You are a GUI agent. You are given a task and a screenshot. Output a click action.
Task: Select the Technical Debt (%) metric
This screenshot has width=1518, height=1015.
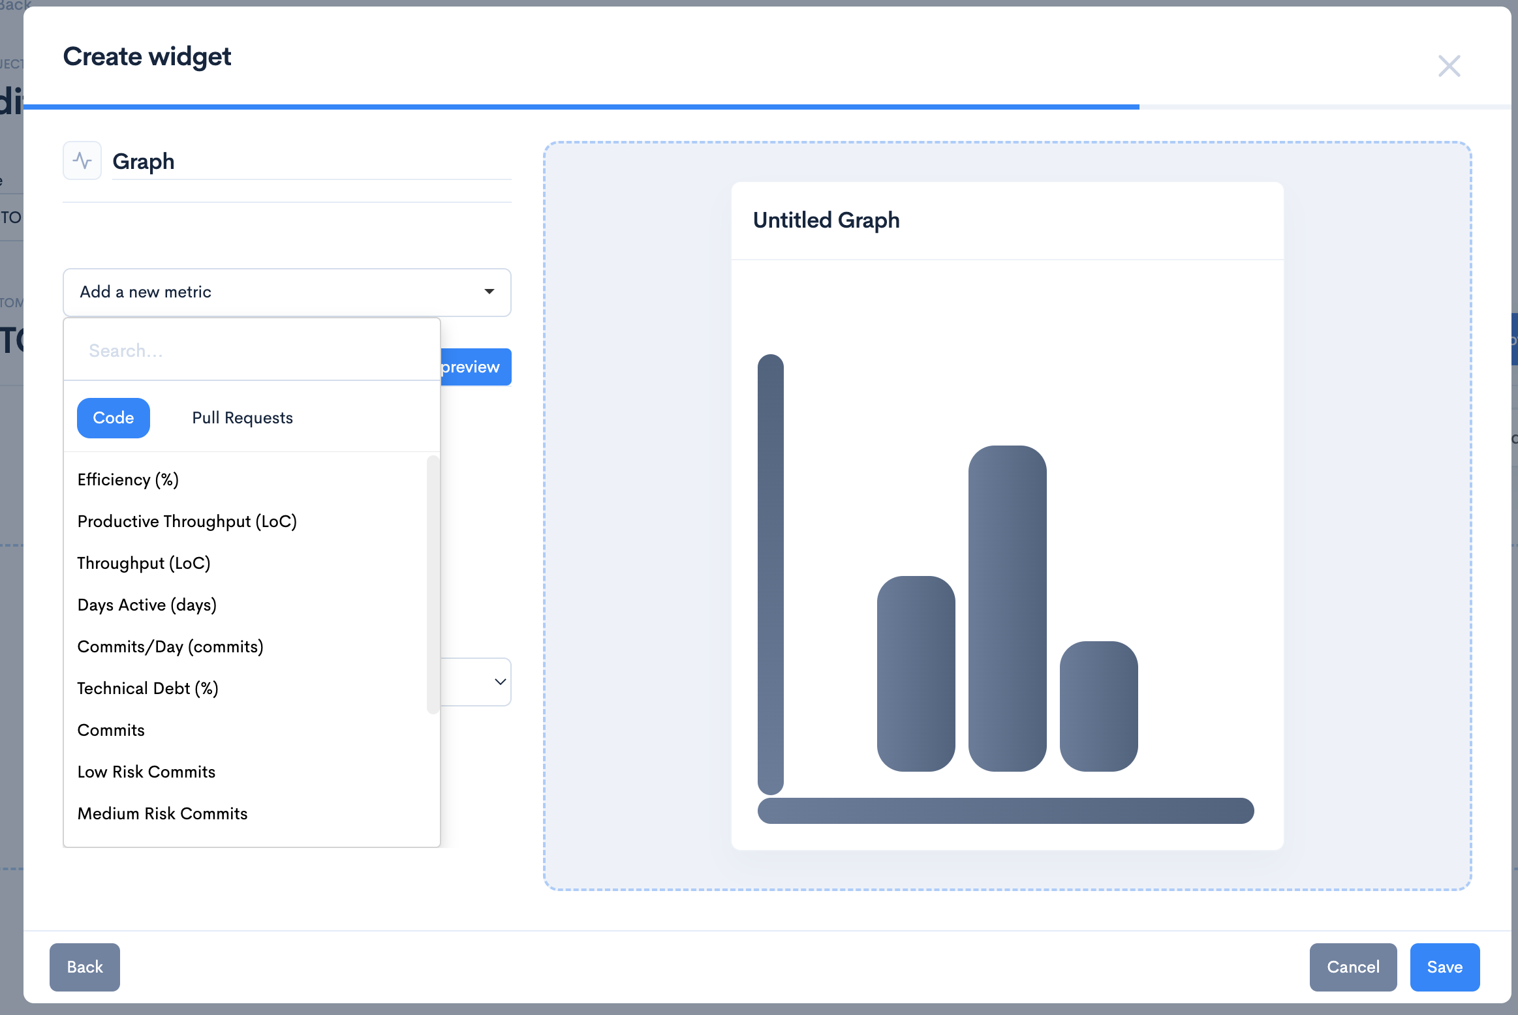coord(147,688)
